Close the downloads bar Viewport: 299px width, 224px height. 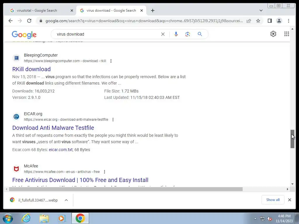coord(289,200)
